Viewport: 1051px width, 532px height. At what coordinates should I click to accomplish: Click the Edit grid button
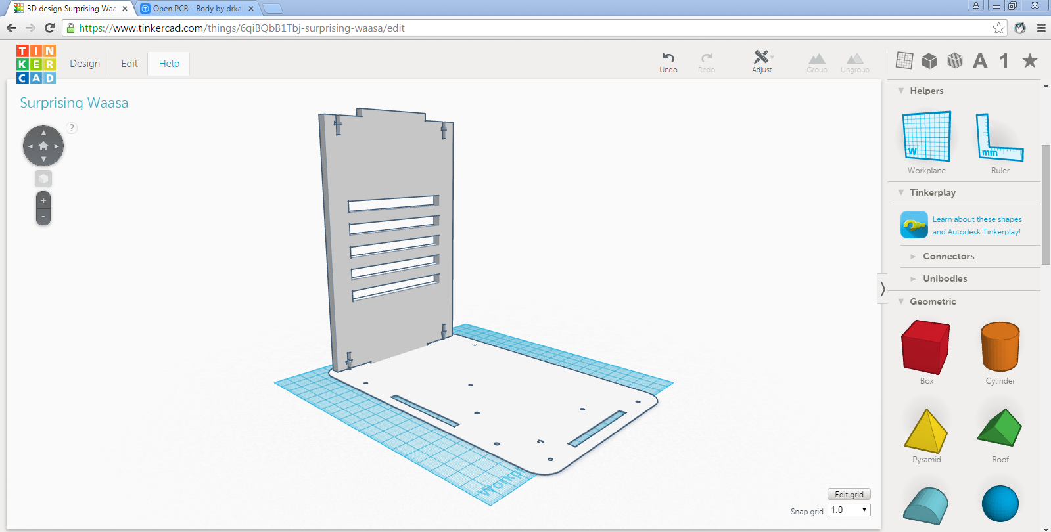[849, 495]
